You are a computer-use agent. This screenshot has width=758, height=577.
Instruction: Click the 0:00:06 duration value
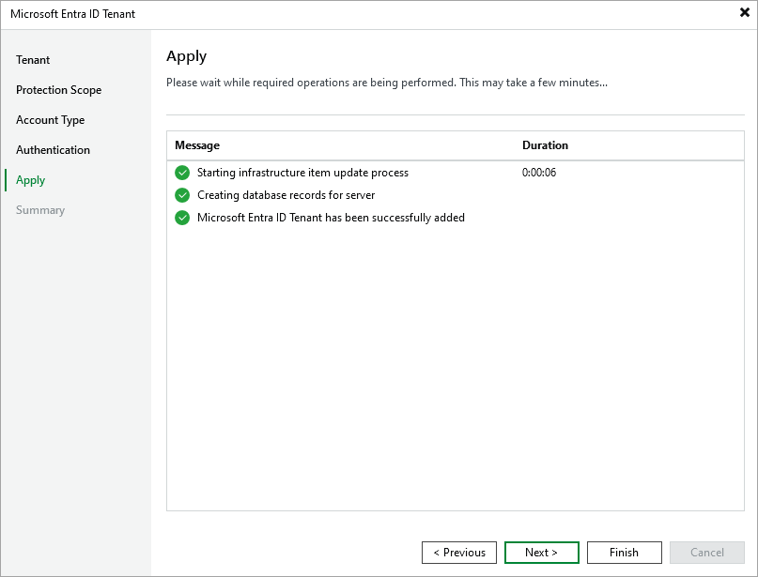point(539,173)
